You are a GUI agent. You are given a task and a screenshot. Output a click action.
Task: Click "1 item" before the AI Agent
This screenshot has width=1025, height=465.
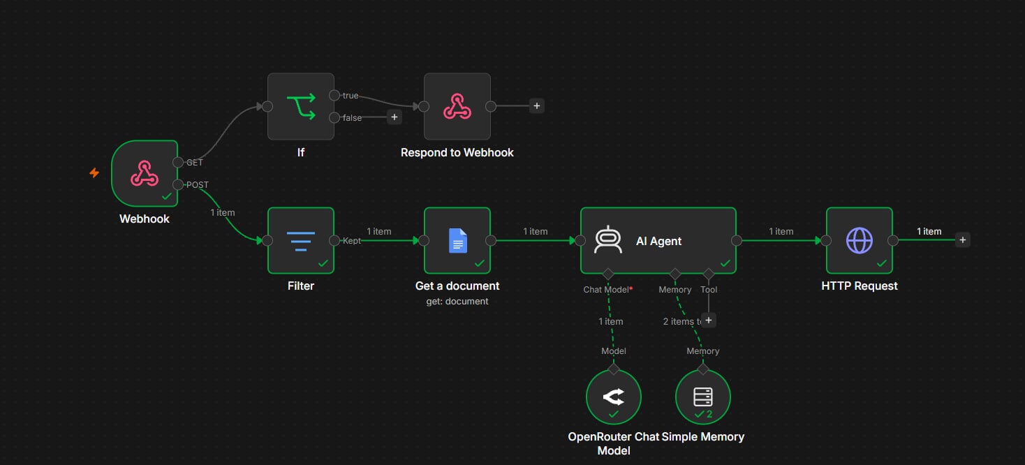click(x=536, y=231)
